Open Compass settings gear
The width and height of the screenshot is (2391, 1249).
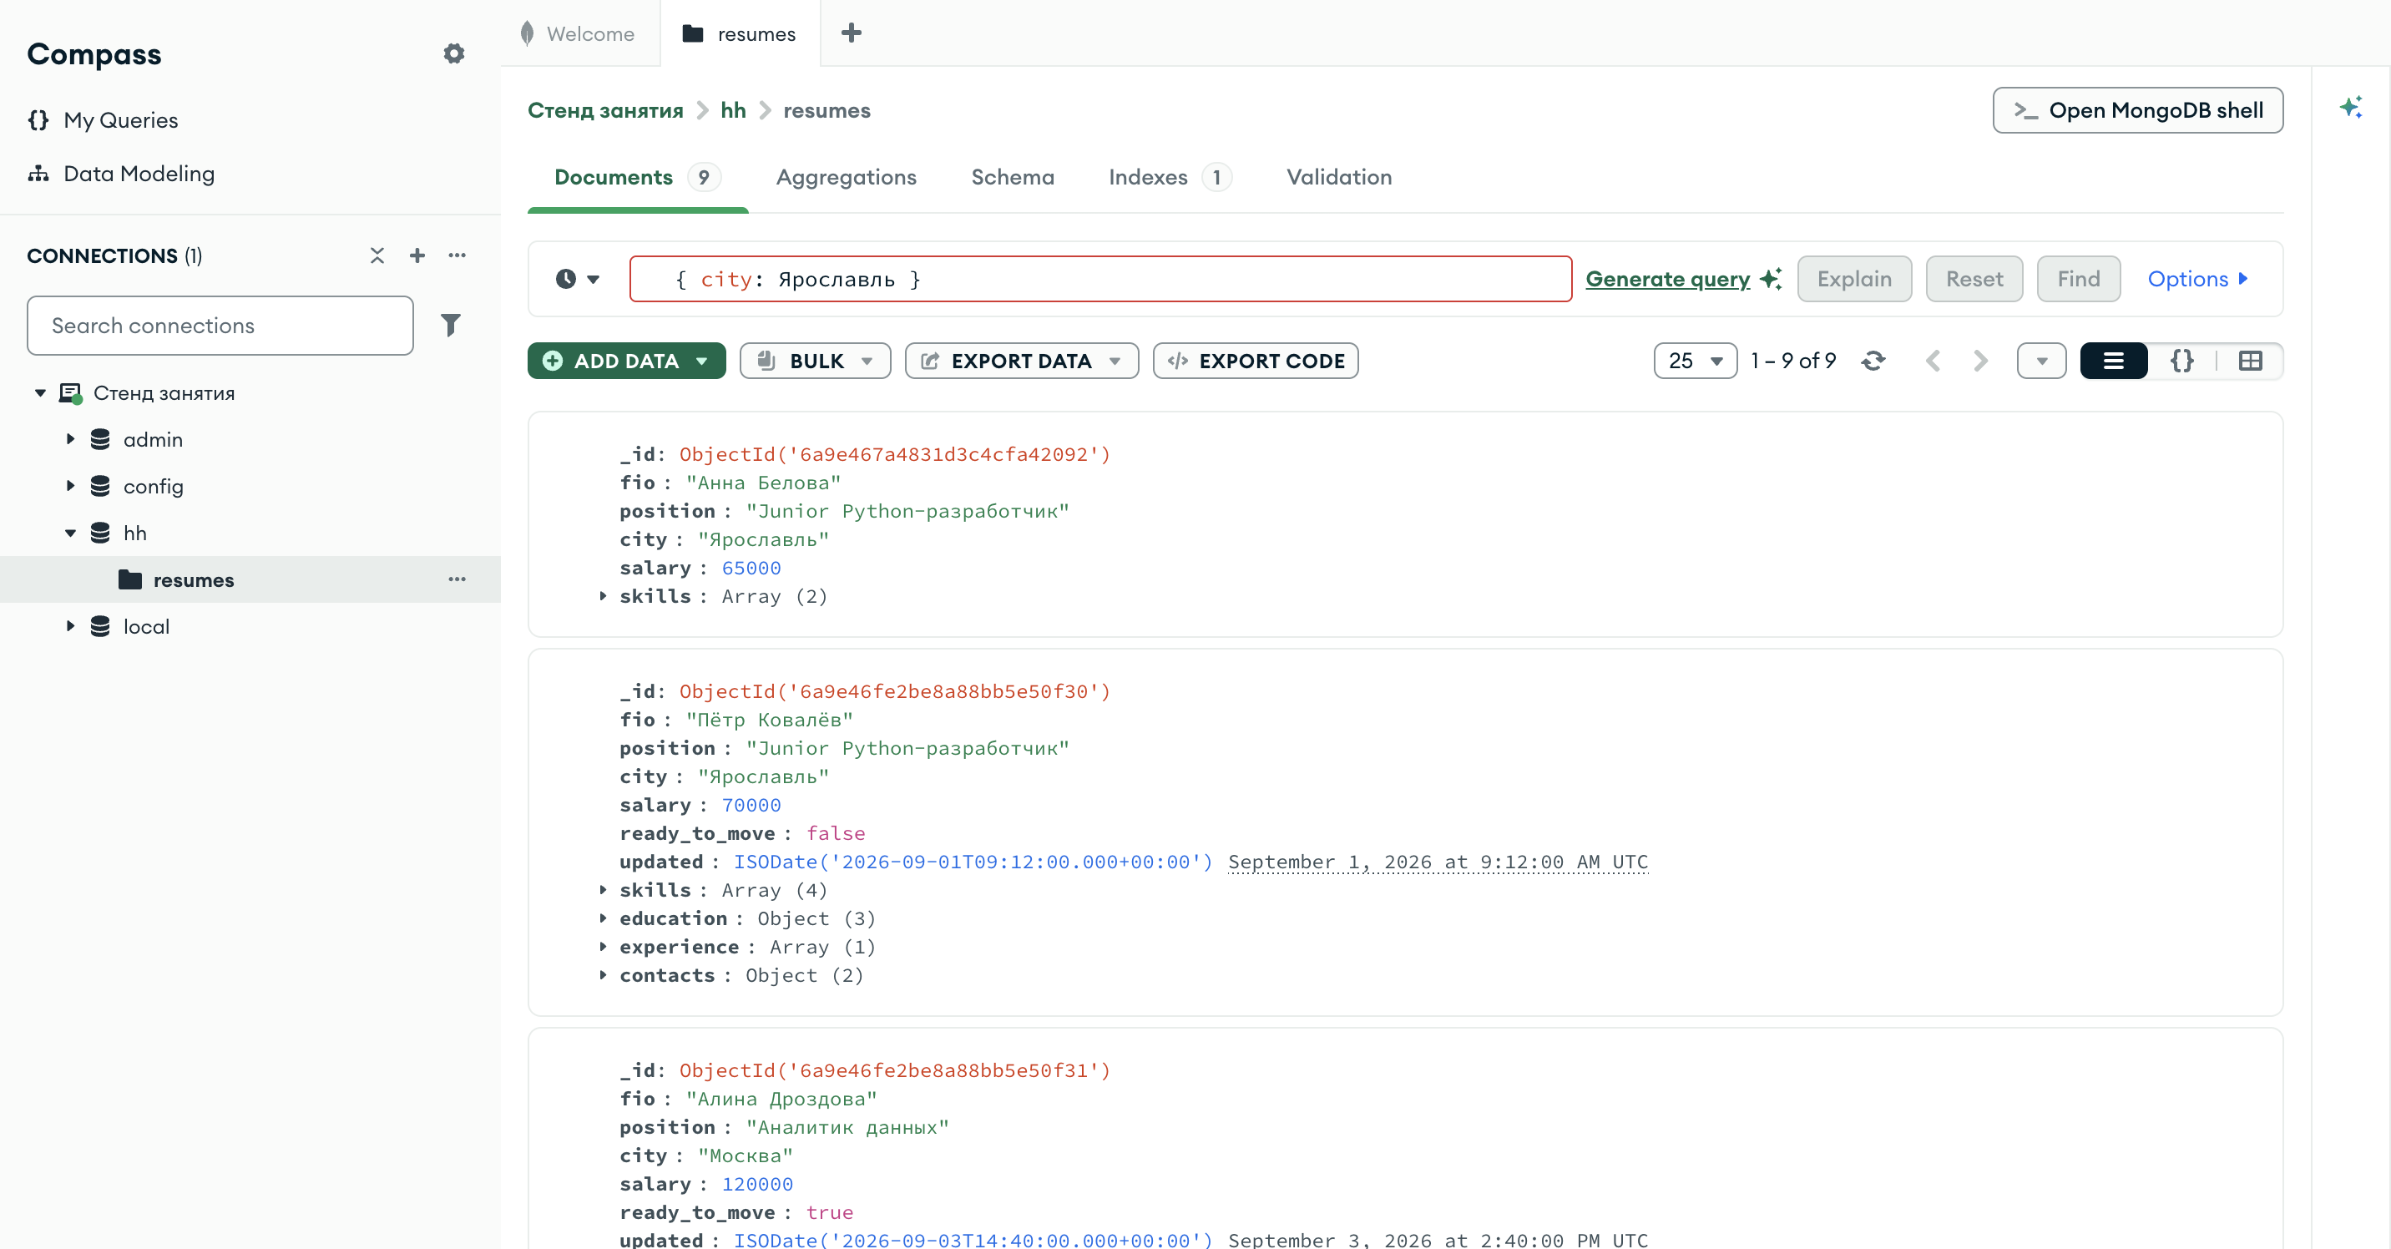tap(453, 53)
